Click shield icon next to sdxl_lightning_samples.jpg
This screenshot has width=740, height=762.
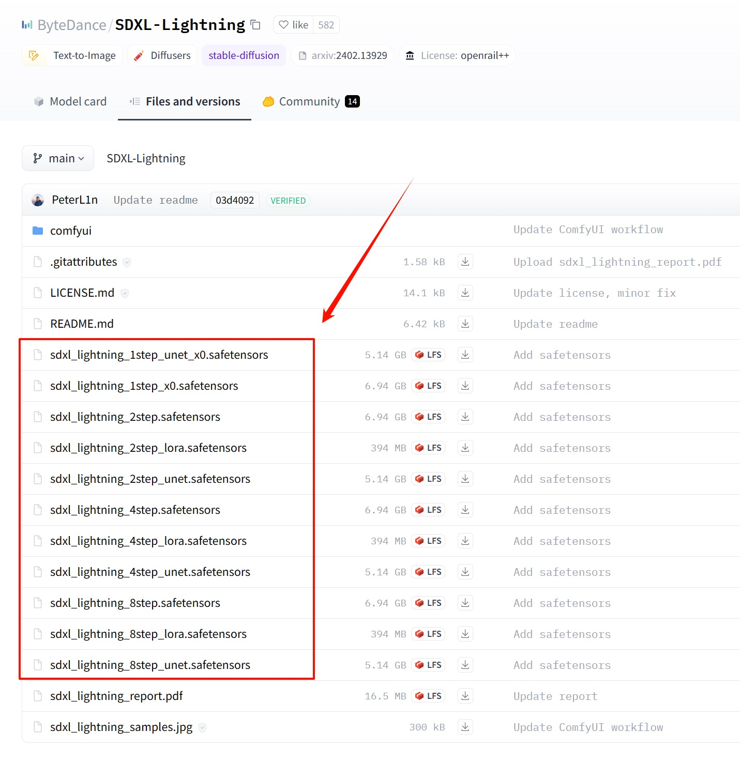click(202, 727)
